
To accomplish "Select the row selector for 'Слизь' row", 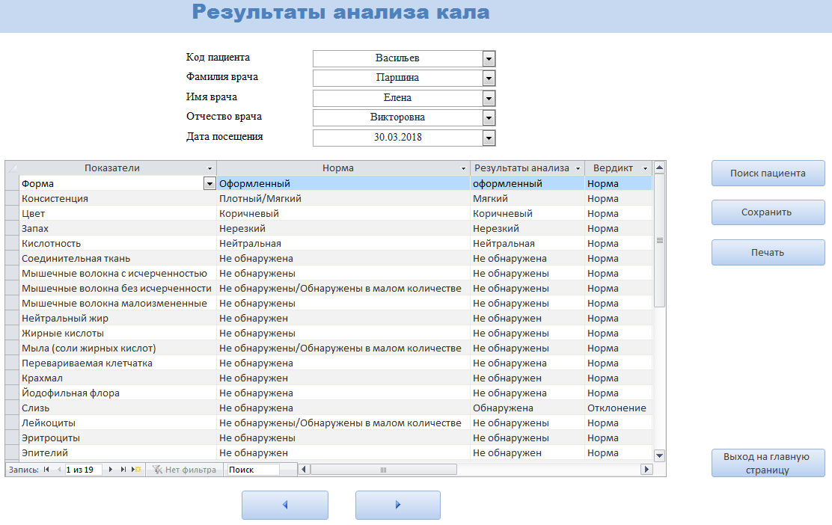I will click(12, 408).
